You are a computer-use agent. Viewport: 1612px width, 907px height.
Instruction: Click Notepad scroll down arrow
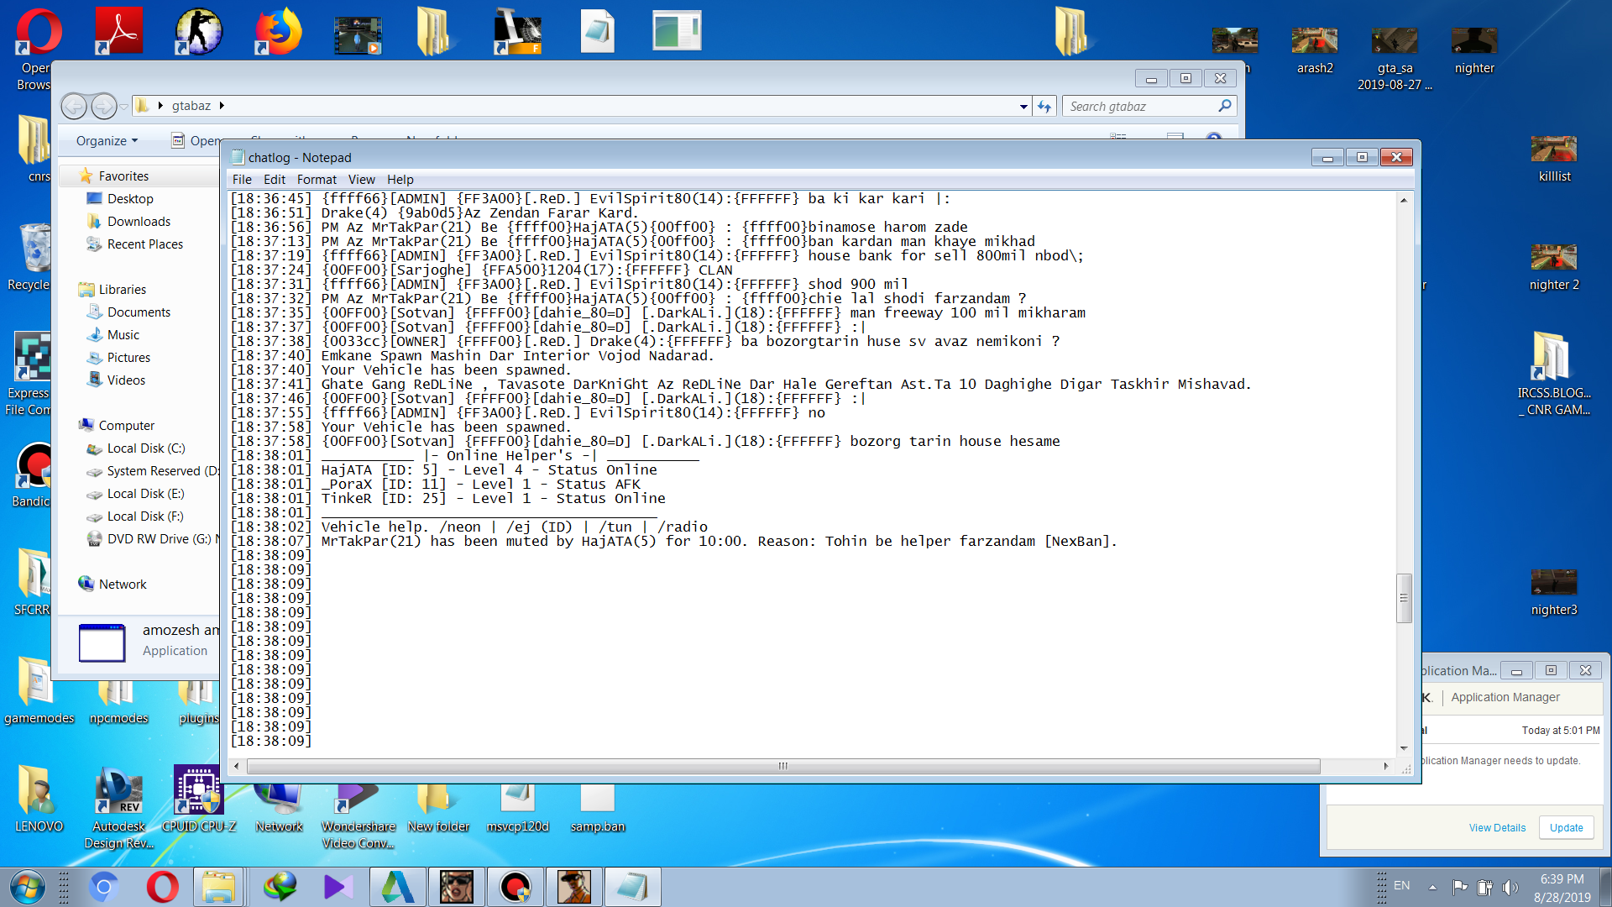click(x=1403, y=748)
